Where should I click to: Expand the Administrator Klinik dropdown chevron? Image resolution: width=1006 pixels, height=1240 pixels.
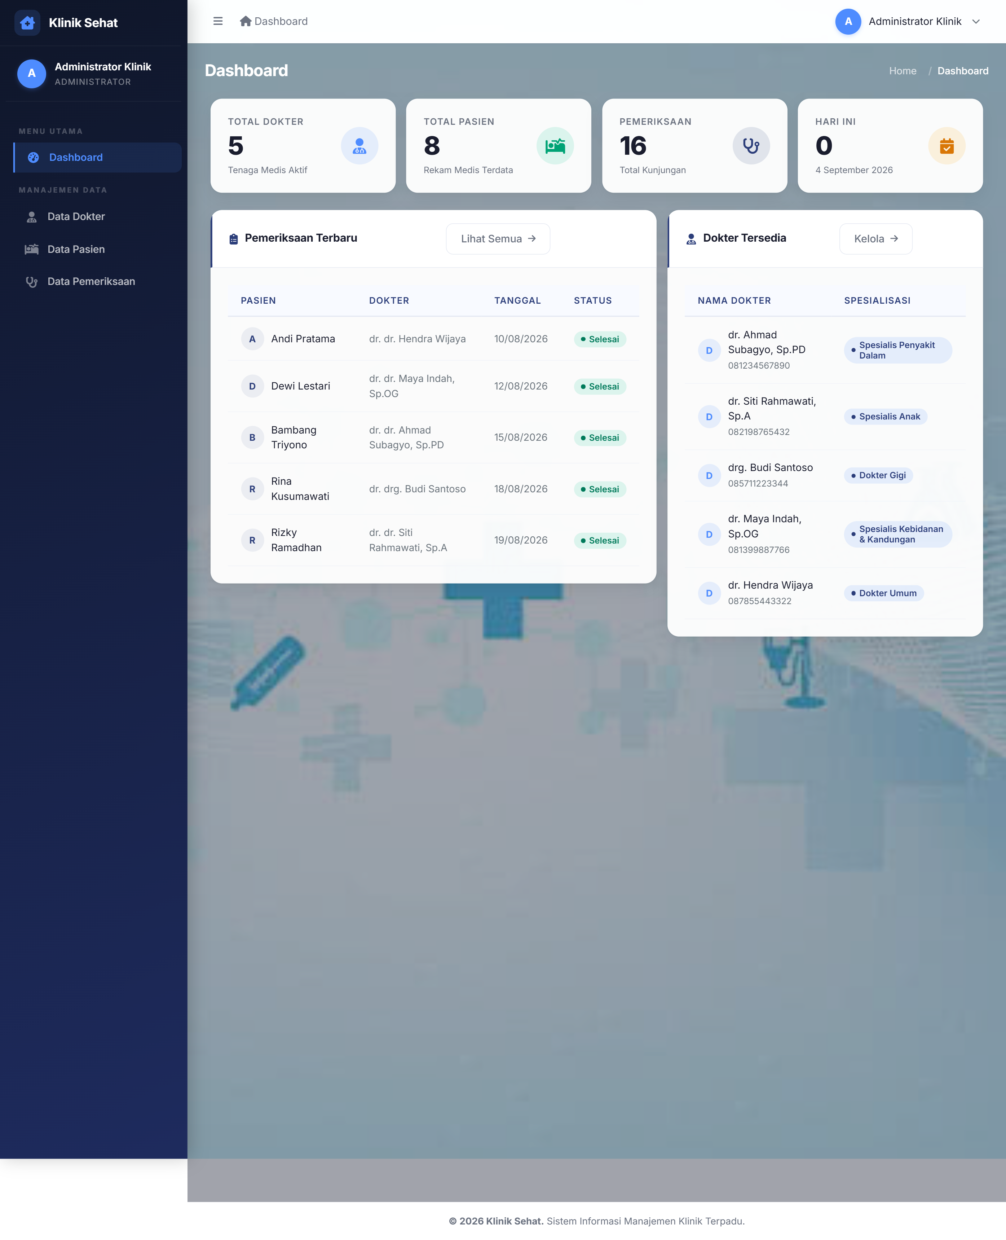point(976,21)
